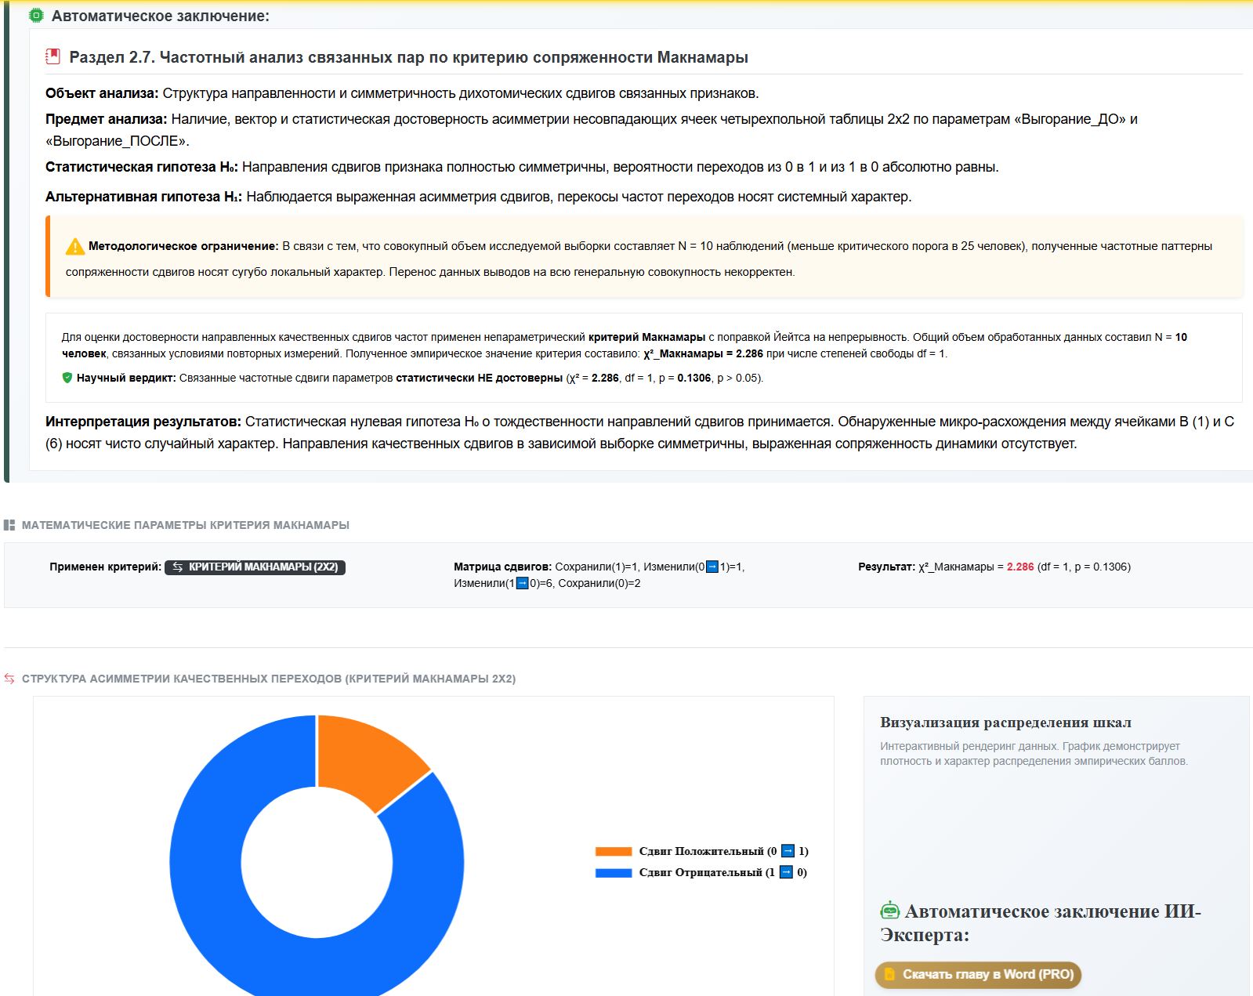Click the label Предмет анализа:

(107, 119)
